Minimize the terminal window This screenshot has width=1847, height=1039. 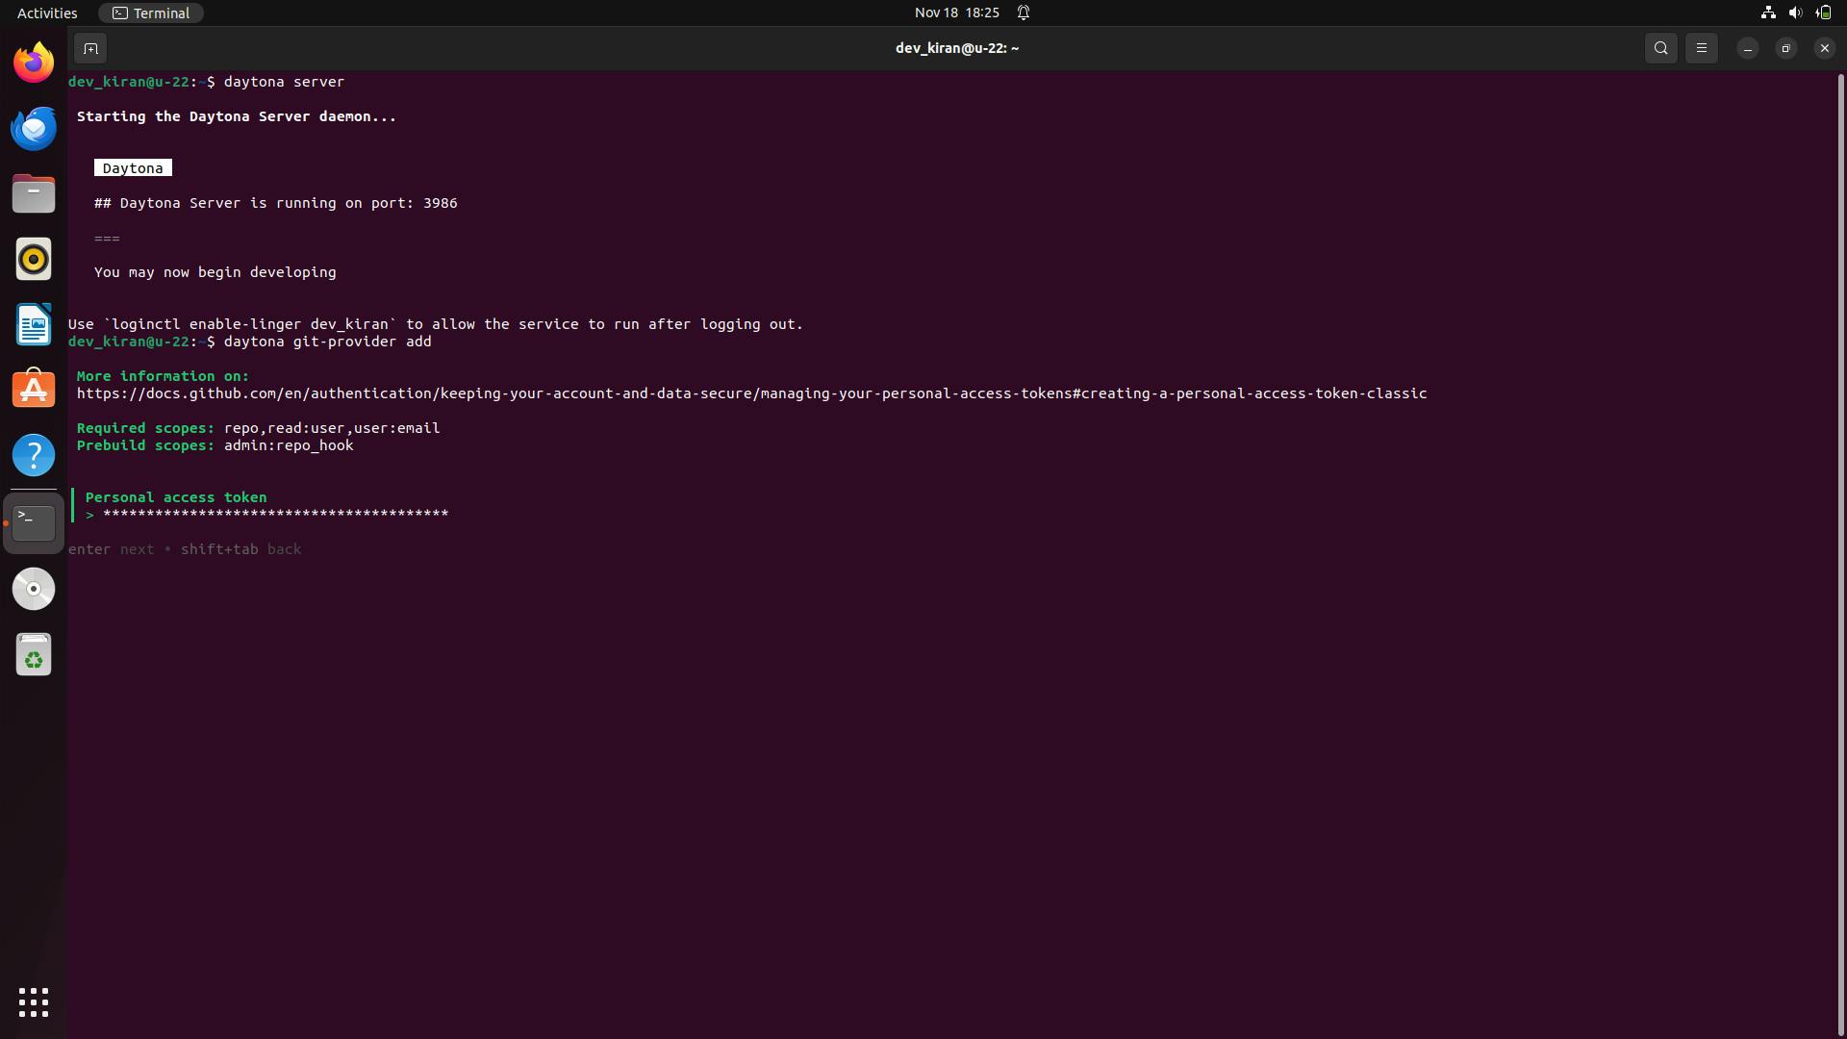(1747, 48)
